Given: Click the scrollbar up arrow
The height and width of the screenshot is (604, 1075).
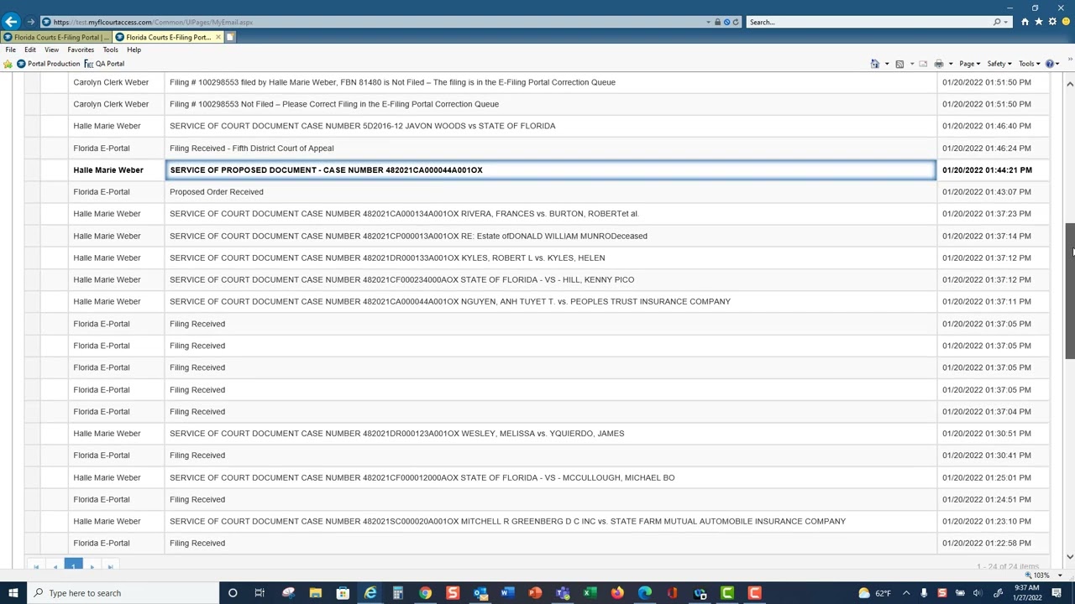Looking at the screenshot, I should pyautogui.click(x=1069, y=83).
